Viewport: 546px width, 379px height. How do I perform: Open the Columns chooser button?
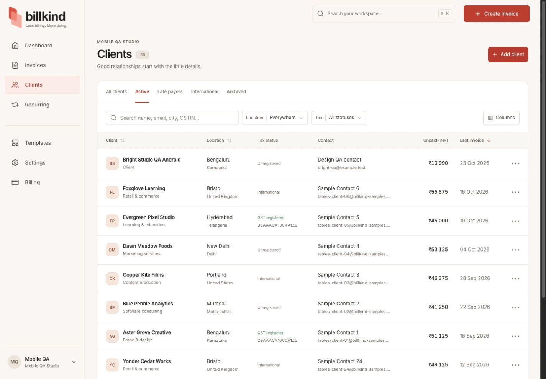501,118
